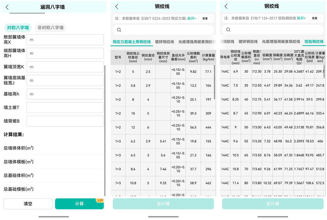
Task: Click the 根部翼墙体高X input field
Action: coord(65,40)
